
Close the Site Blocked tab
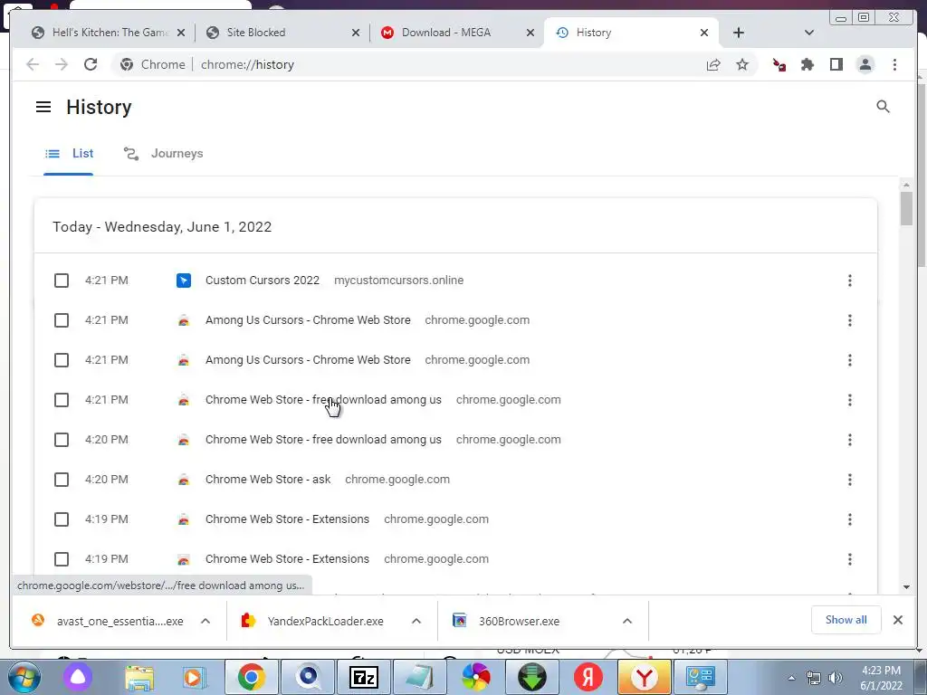point(355,33)
